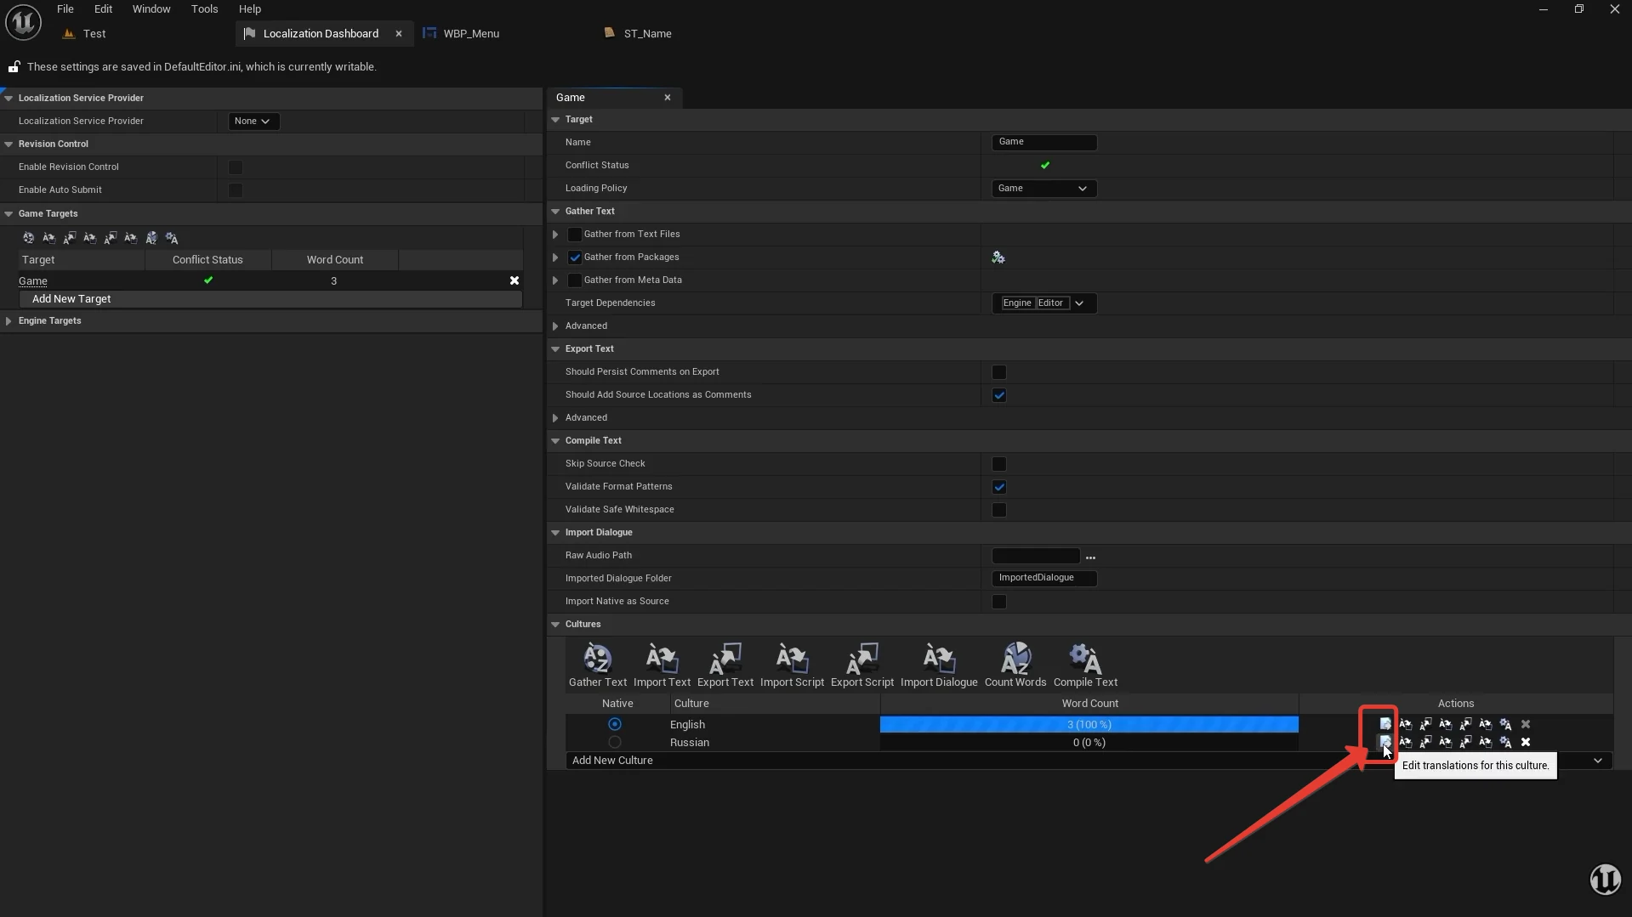Click the Raw Audio Path input field

click(x=1036, y=556)
